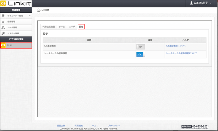This screenshot has height=131, width=218.
Task: Open the トークルームの削除機能について help link
Action: [x=181, y=53]
